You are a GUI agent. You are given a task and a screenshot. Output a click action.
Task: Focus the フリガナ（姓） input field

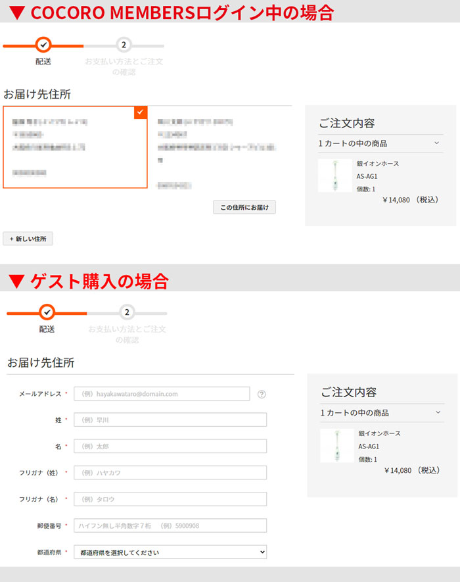(x=170, y=473)
